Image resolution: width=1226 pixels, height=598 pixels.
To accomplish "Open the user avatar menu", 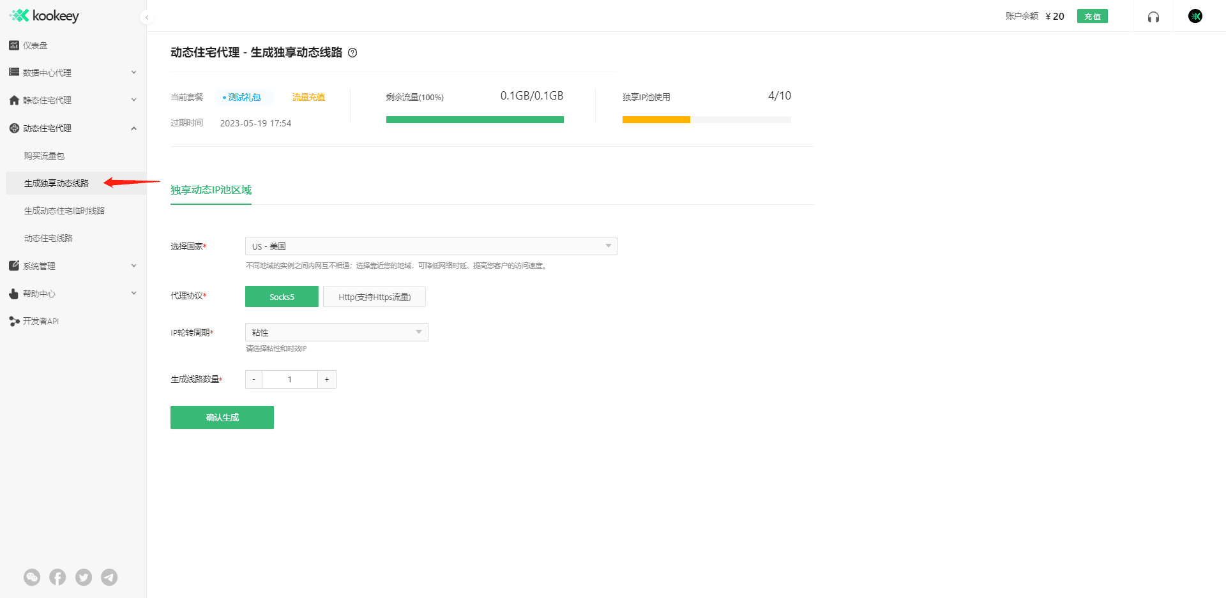I will click(1195, 16).
